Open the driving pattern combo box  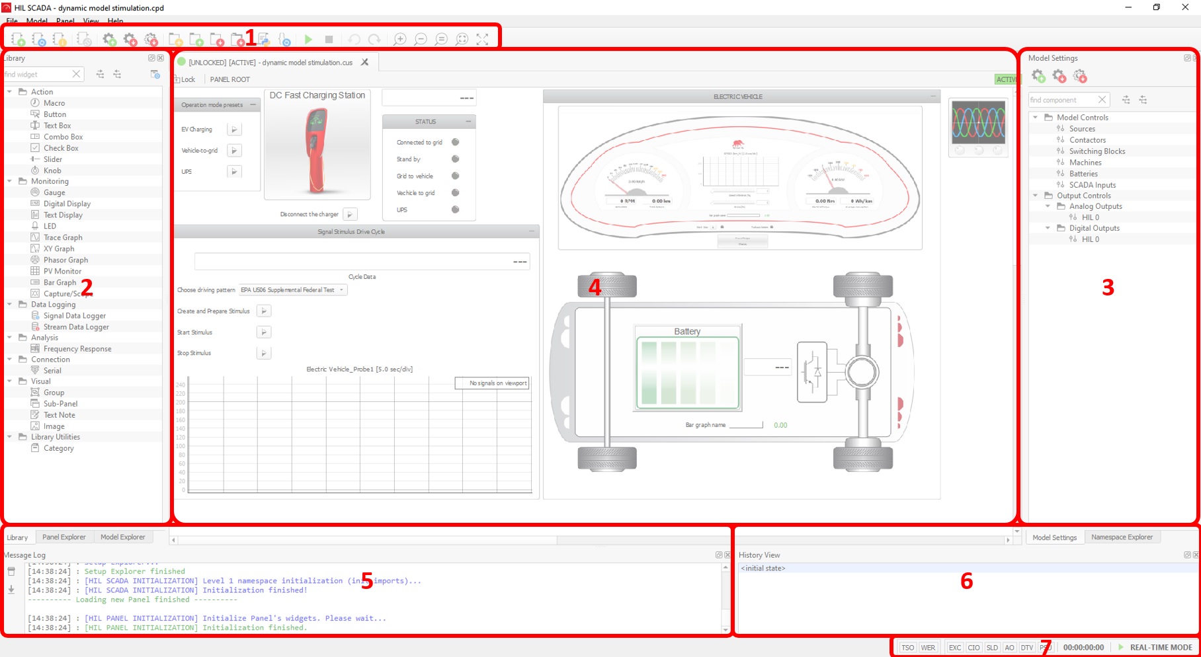pos(293,290)
